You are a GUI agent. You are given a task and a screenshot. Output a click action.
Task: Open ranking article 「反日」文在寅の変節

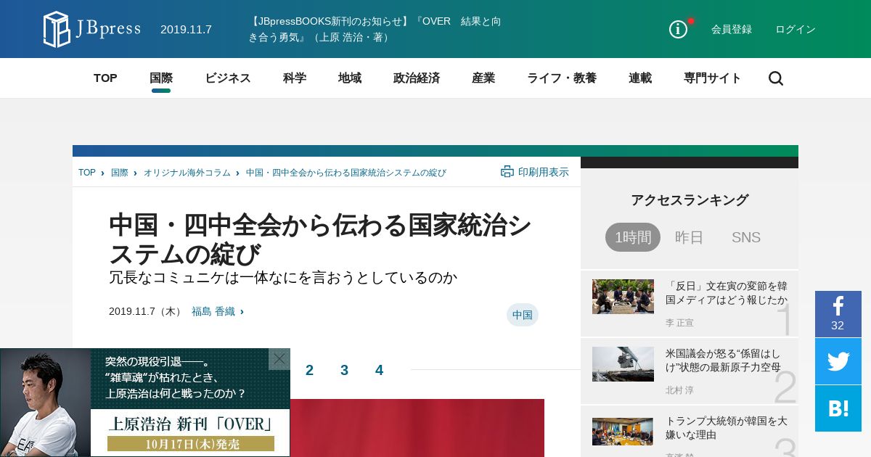(727, 292)
